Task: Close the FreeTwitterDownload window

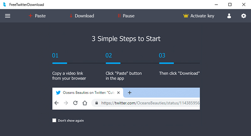Action: pyautogui.click(x=244, y=4)
